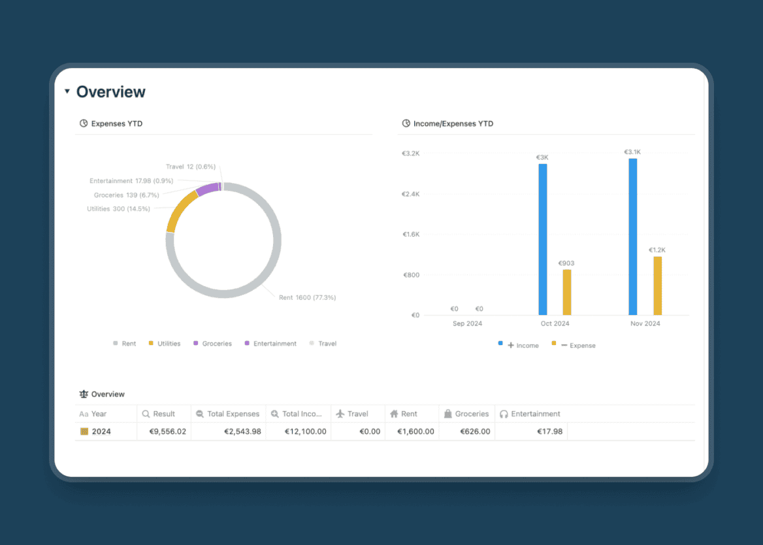Click the Travel airplane column icon
Screen dimensions: 763x545
pyautogui.click(x=340, y=414)
